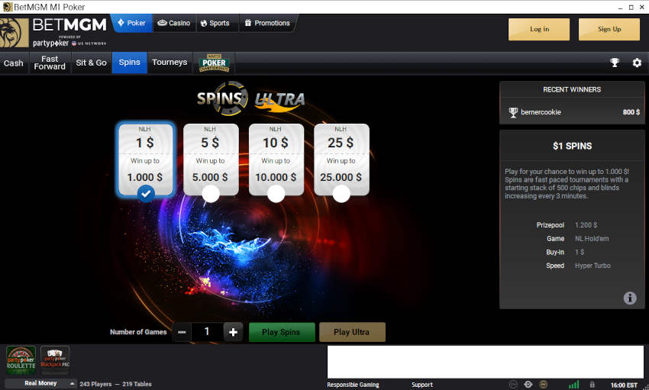The height and width of the screenshot is (390, 649).
Task: Check the green connection strength bars
Action: point(573,385)
